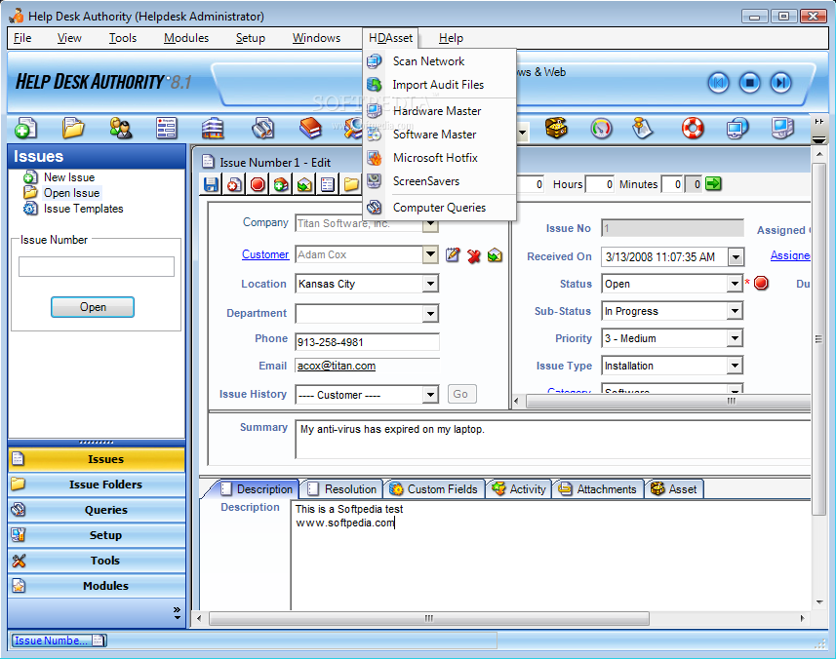Click the stop playback button
The image size is (836, 659).
[x=749, y=83]
